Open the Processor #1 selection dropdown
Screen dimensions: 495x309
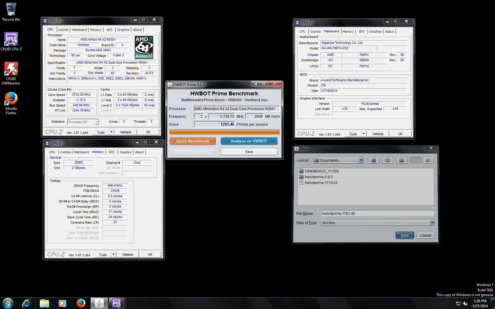(x=83, y=122)
